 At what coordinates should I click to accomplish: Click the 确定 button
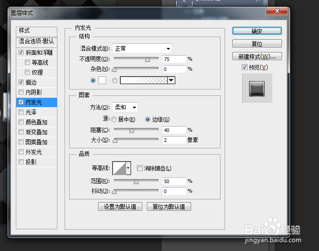tap(257, 31)
